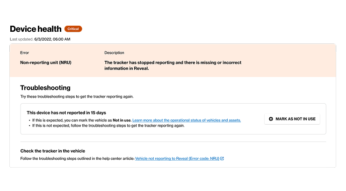The height and width of the screenshot is (191, 346).
Task: Click the Critical status badge
Action: pyautogui.click(x=73, y=29)
